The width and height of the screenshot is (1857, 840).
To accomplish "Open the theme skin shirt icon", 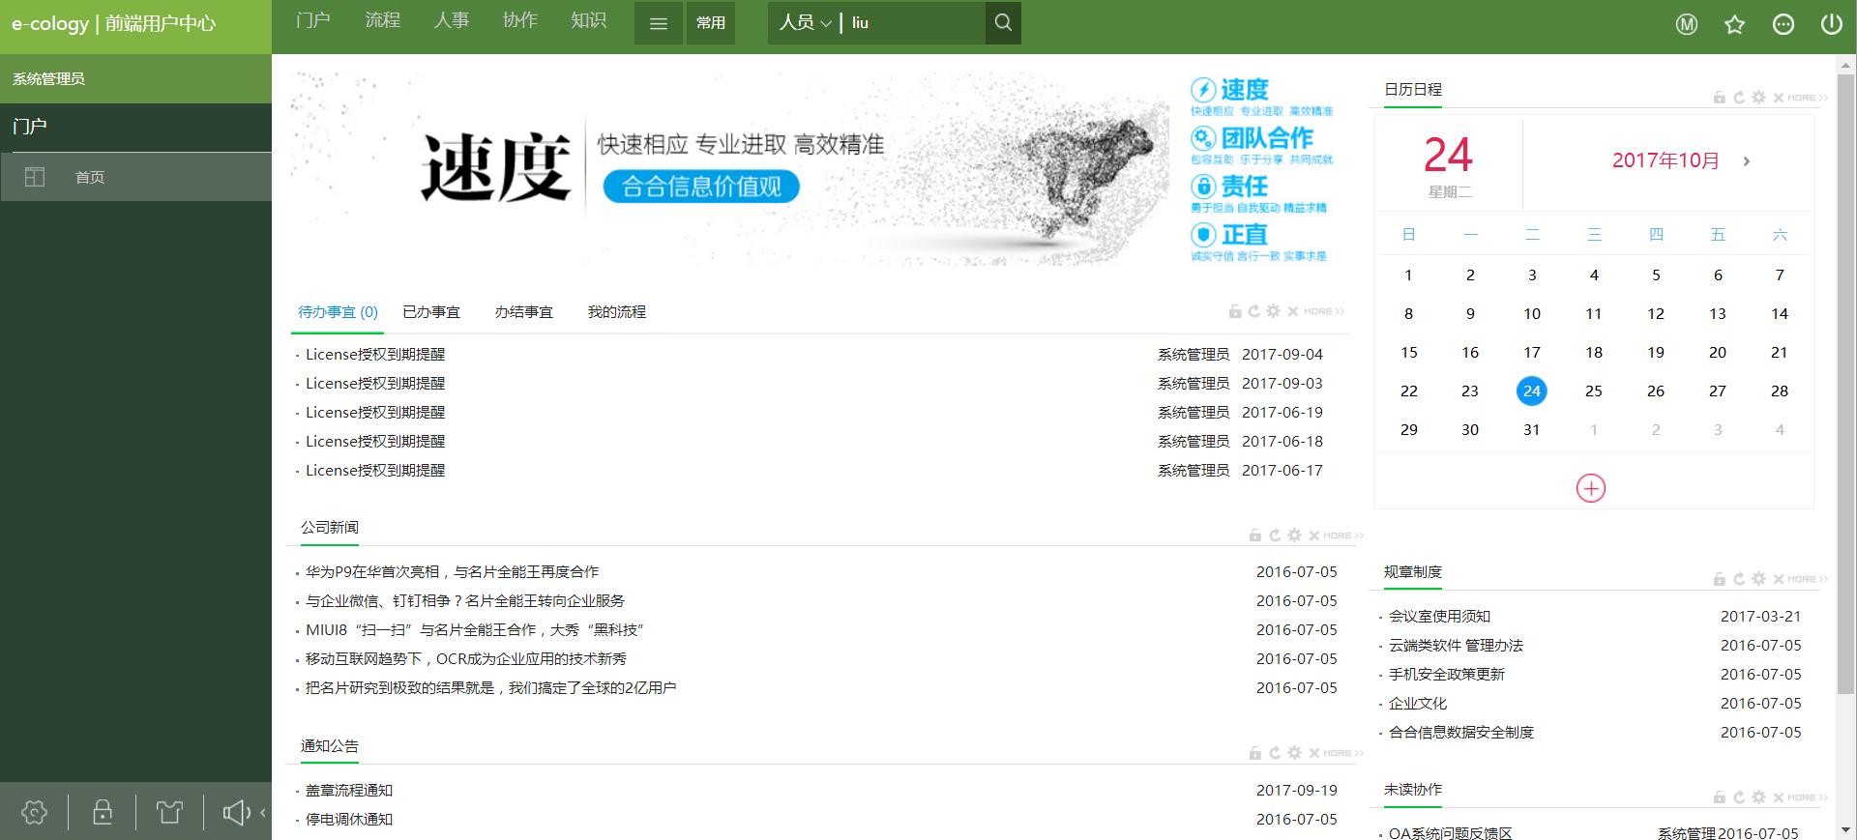I will [170, 812].
